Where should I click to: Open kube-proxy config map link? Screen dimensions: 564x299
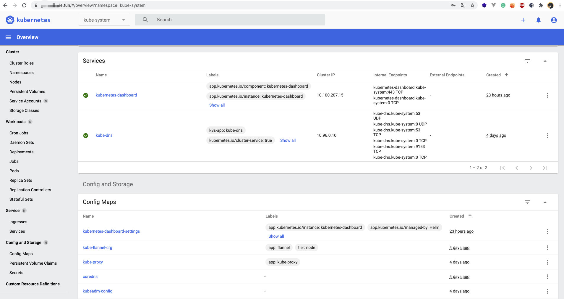(x=93, y=262)
